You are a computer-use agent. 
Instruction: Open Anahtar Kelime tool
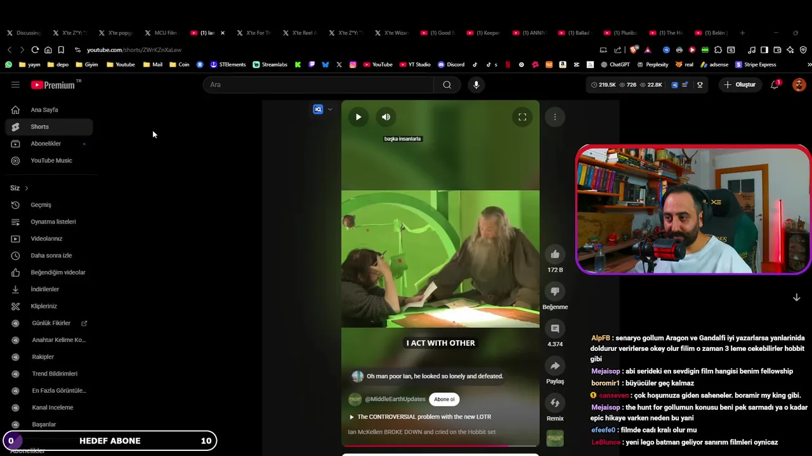pyautogui.click(x=49, y=340)
